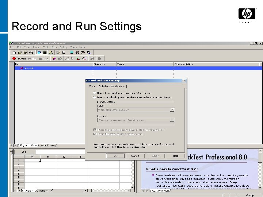Click the pencil-and-page icon after Debug Viewer
Image resolution: width=263 pixels, height=197 pixels.
58,53
